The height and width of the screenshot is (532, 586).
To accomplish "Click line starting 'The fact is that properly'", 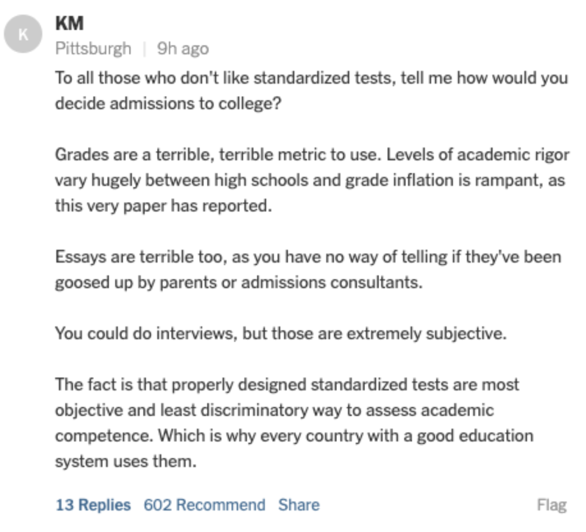I will pos(288,385).
